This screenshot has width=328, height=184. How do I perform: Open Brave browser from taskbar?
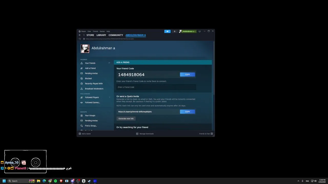61,181
